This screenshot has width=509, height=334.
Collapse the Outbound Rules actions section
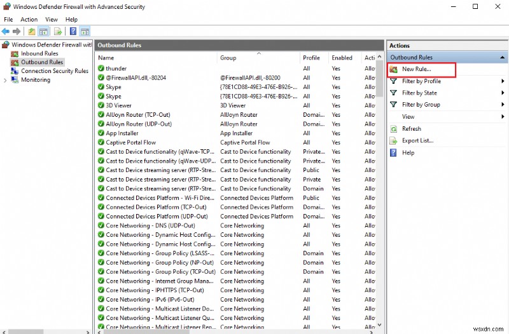[502, 57]
